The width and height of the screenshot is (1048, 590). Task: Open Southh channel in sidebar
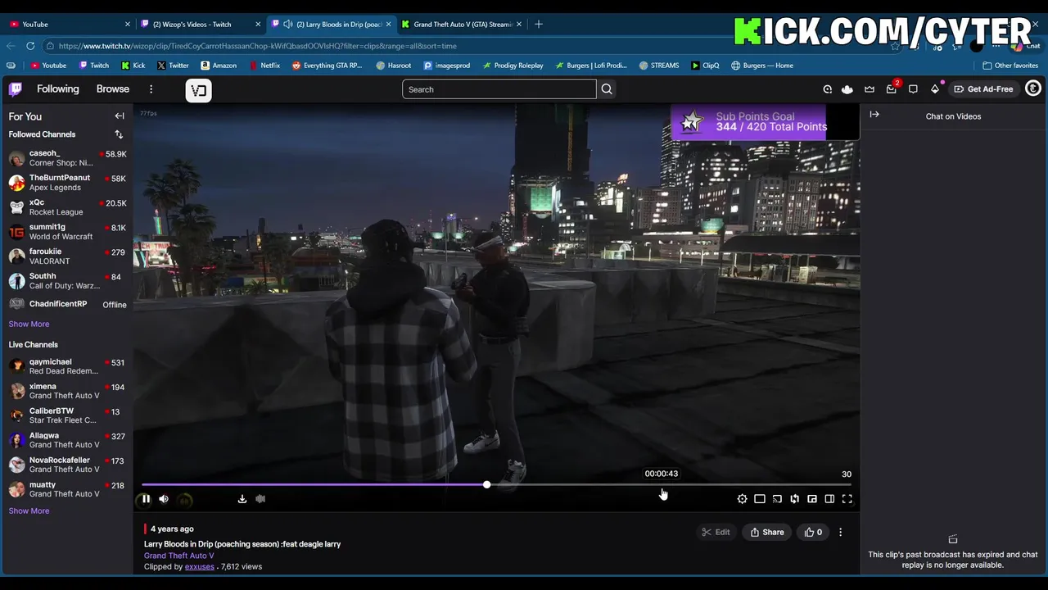[x=67, y=281]
